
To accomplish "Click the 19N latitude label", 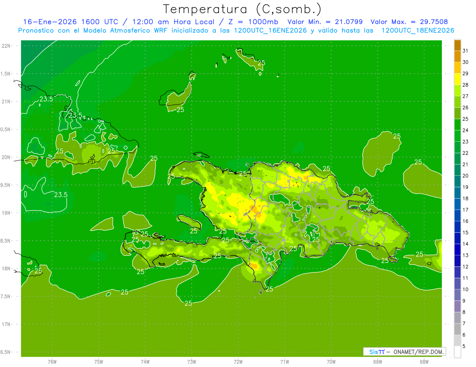I will pos(6,213).
